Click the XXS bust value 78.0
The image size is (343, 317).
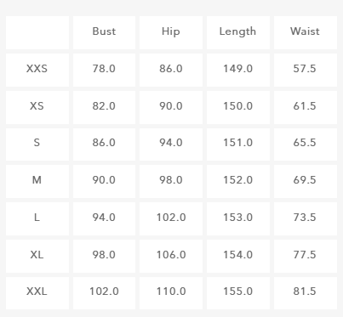pos(104,69)
